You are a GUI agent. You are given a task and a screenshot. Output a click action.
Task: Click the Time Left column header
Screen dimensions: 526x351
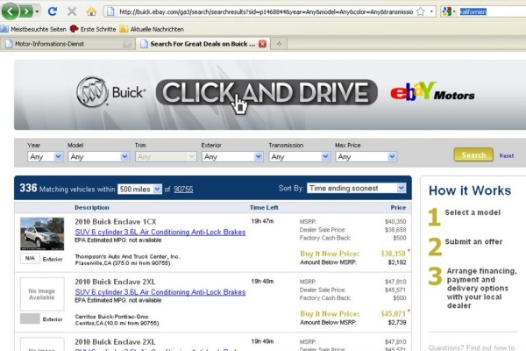(264, 208)
